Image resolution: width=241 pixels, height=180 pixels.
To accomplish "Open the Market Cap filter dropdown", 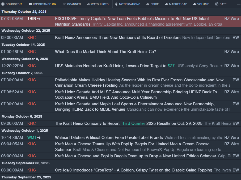I will pos(175,4).
